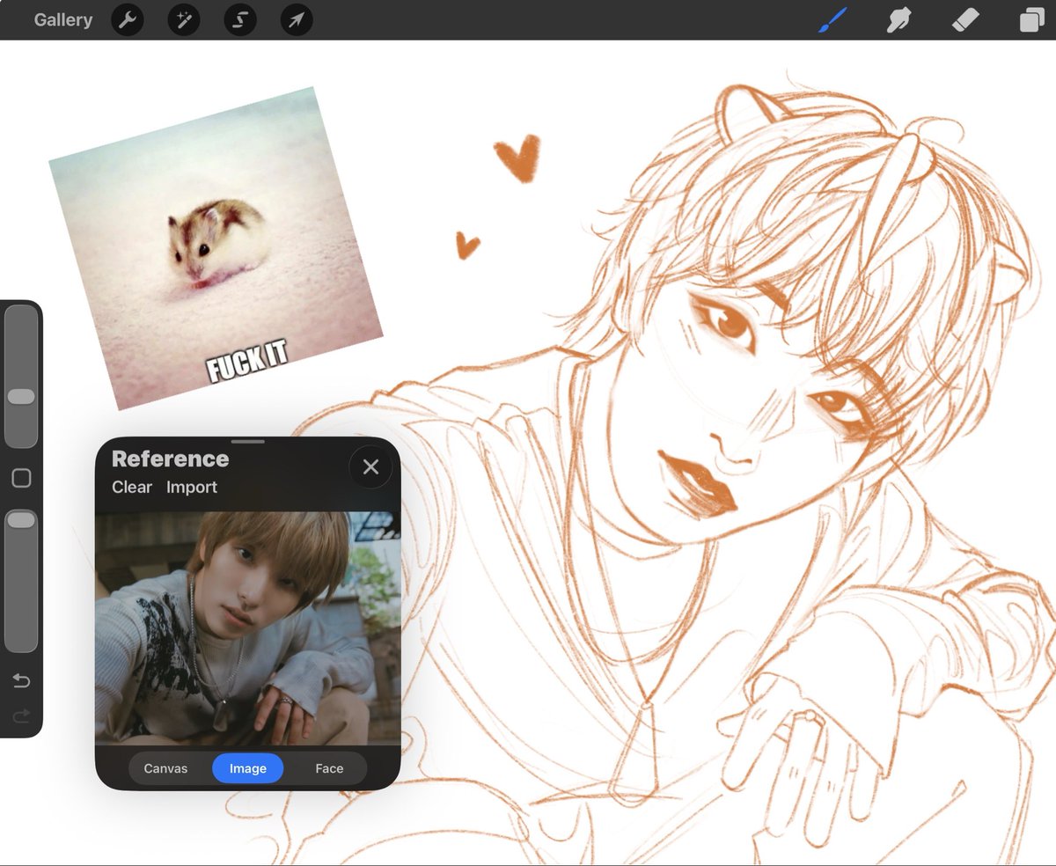
Task: Import a new reference image
Action: (x=192, y=487)
